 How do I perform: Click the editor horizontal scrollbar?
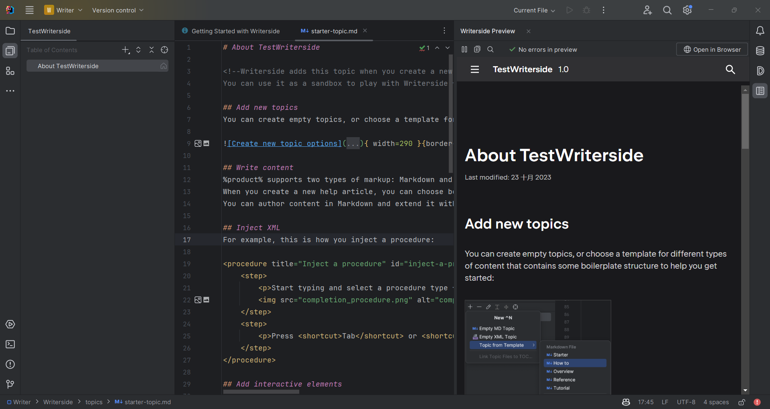pyautogui.click(x=261, y=392)
